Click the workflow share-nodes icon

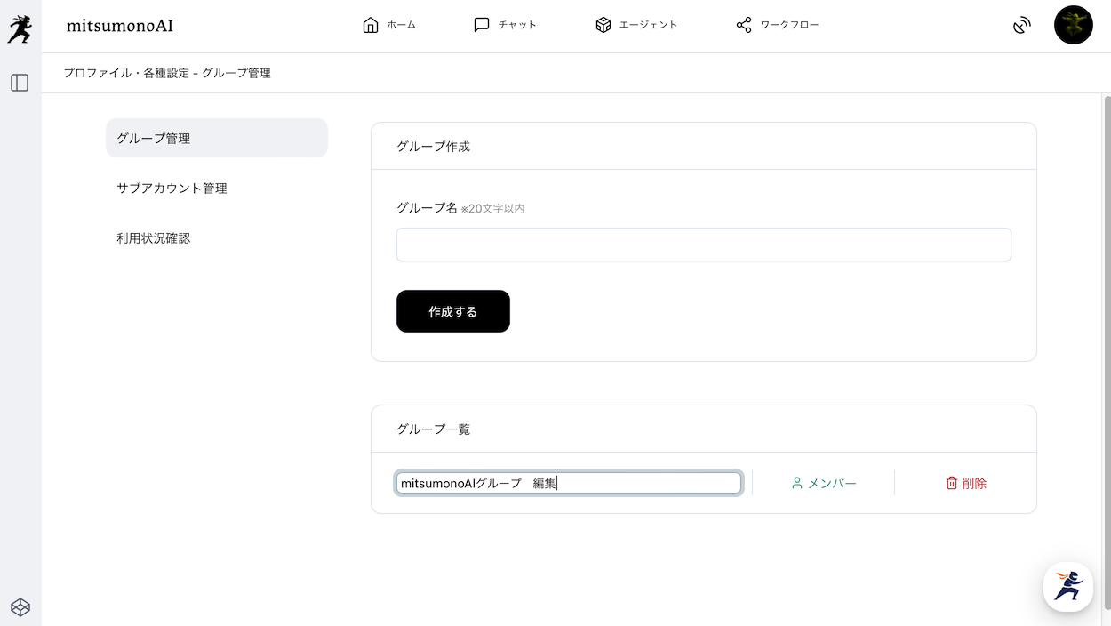point(744,25)
